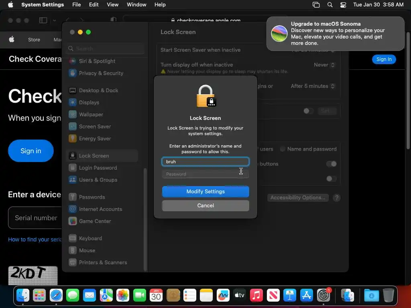Select Displays sidebar icon
411x308 pixels.
[73, 102]
